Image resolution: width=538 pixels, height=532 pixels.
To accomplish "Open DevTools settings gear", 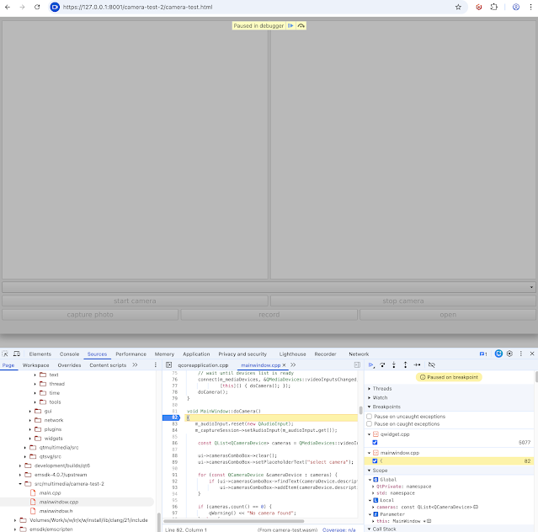I will [x=510, y=354].
